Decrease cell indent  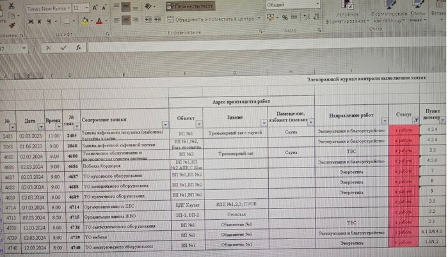pos(148,19)
